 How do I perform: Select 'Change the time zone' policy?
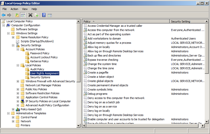[101, 68]
